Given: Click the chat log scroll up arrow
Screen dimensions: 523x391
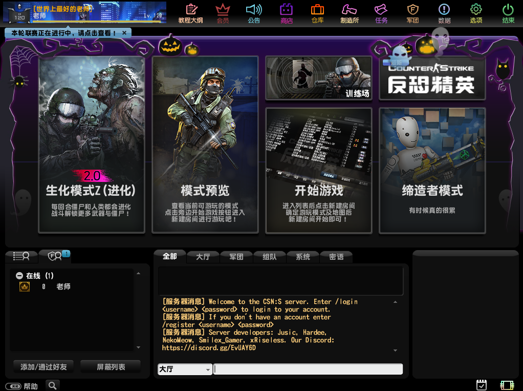Looking at the screenshot, I should click(x=395, y=302).
